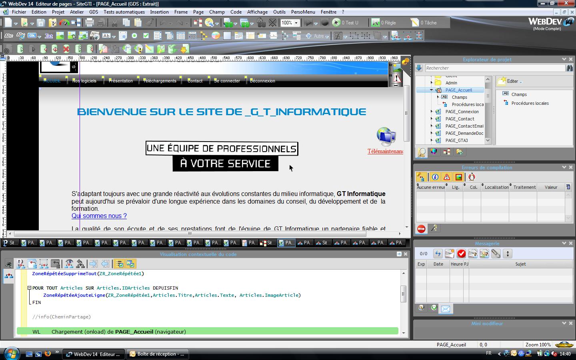
Task: Click the Qui sommes nous ? link
Action: 99,216
